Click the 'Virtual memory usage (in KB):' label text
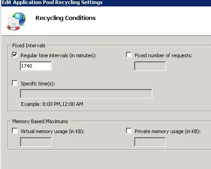This screenshot has height=169, width=211. point(52,131)
